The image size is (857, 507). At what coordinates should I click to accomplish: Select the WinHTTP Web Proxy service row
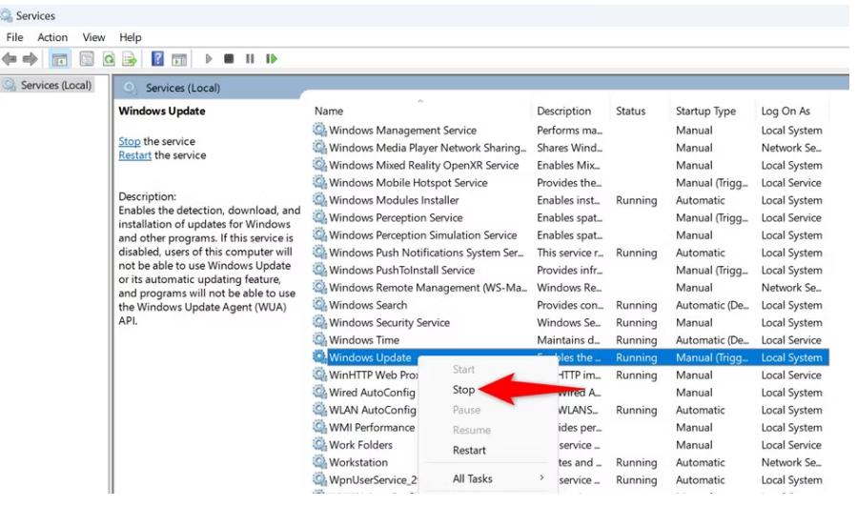pos(374,375)
